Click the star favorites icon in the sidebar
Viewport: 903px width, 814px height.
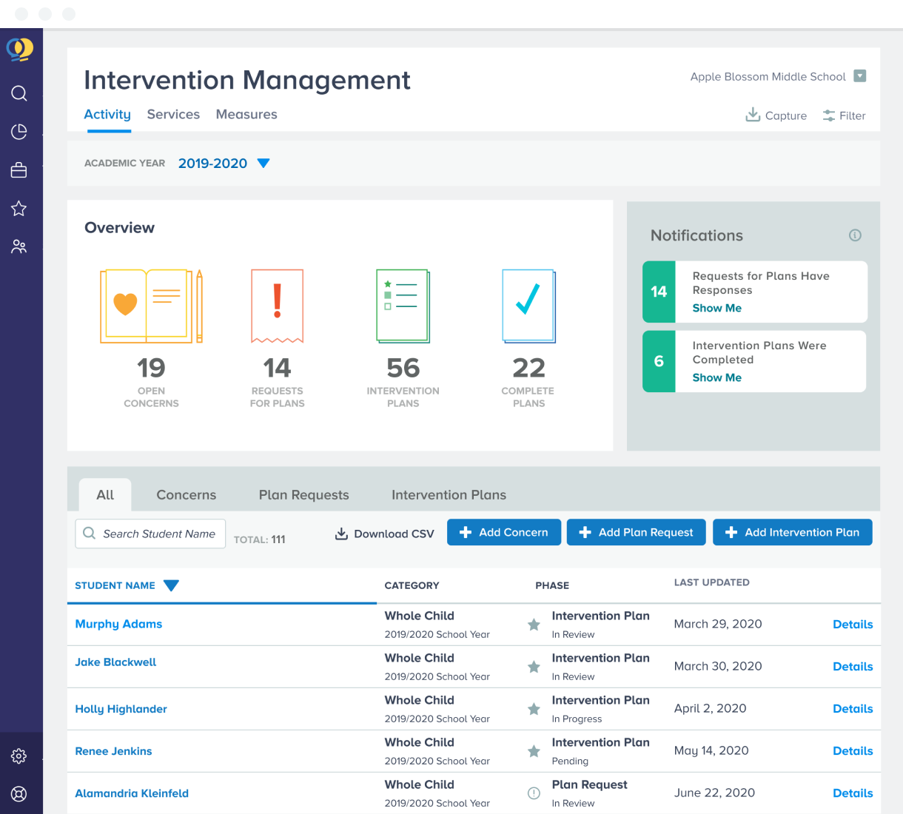point(19,209)
